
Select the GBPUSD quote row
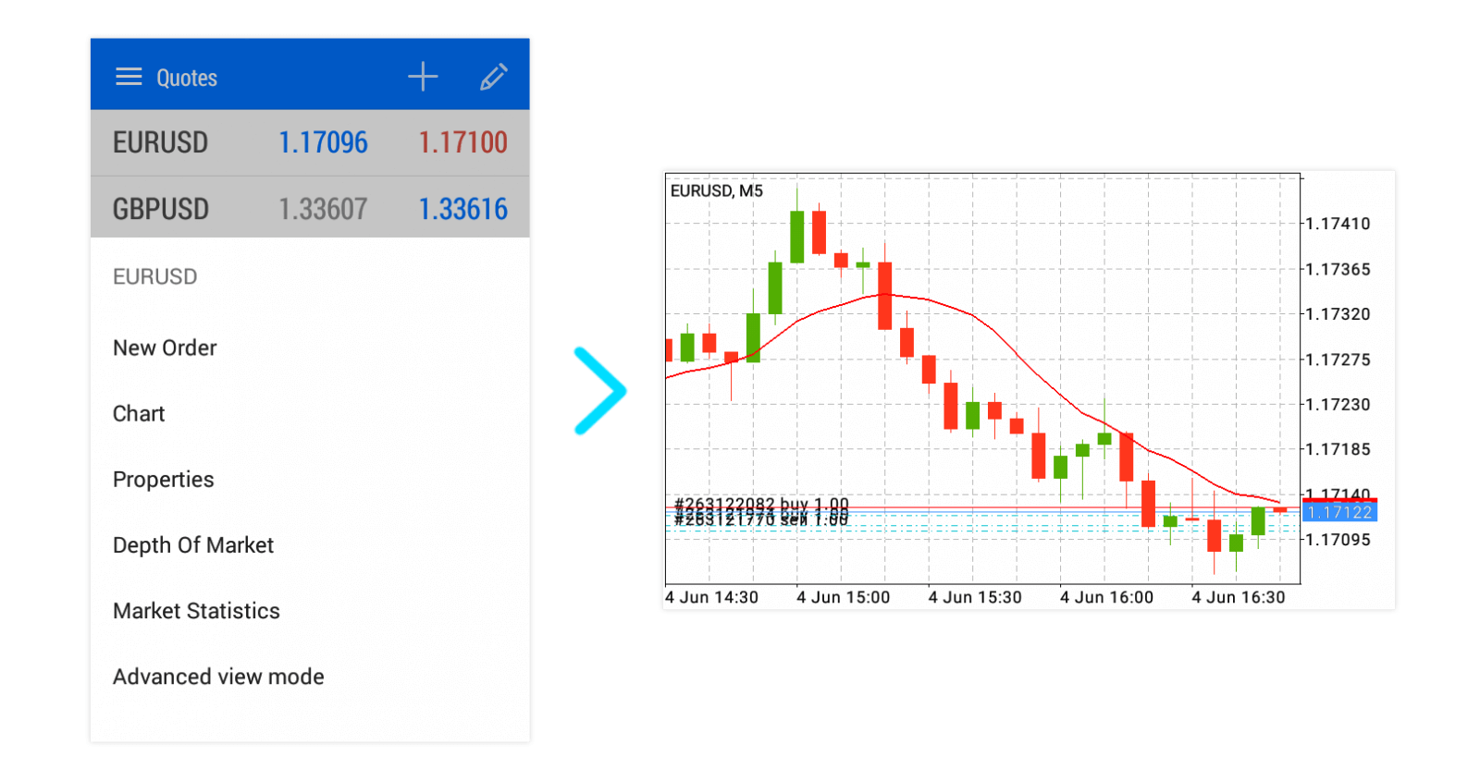[x=310, y=208]
